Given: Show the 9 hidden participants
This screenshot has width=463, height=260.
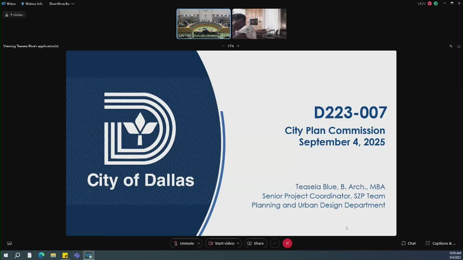Looking at the screenshot, I should point(14,14).
